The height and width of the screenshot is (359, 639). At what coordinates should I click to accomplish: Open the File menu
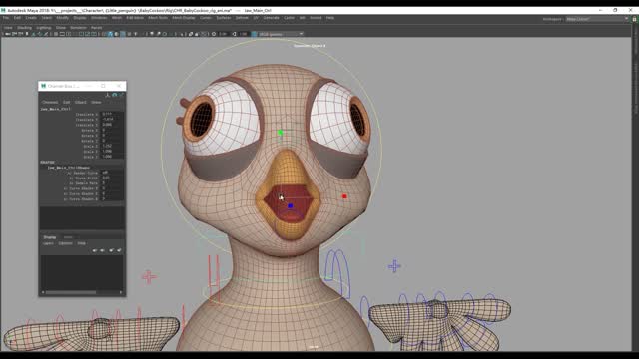pyautogui.click(x=6, y=18)
